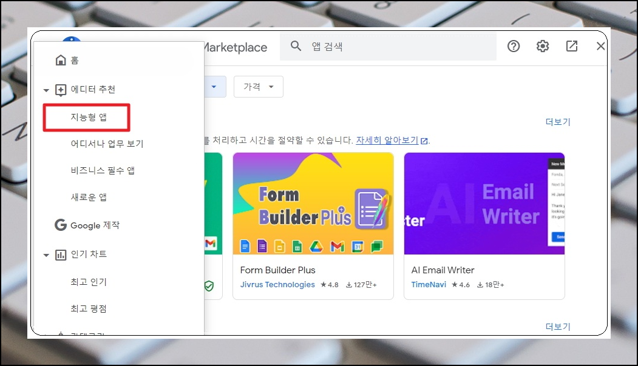The height and width of the screenshot is (366, 638).
Task: Click the Google G logo icon
Action: (61, 225)
